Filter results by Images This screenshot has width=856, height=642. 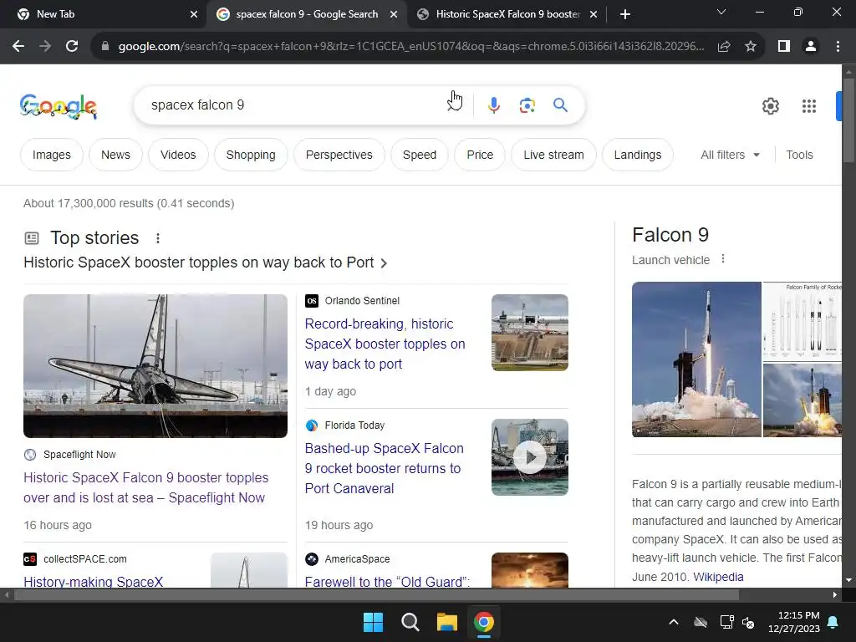point(51,155)
